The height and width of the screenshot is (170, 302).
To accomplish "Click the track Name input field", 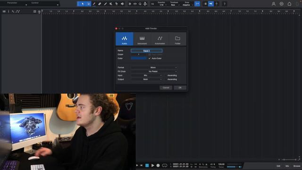I will tap(147, 51).
